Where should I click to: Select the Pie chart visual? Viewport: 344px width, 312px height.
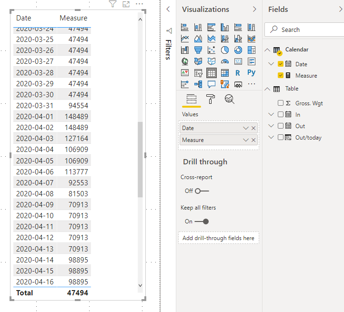(x=225, y=50)
